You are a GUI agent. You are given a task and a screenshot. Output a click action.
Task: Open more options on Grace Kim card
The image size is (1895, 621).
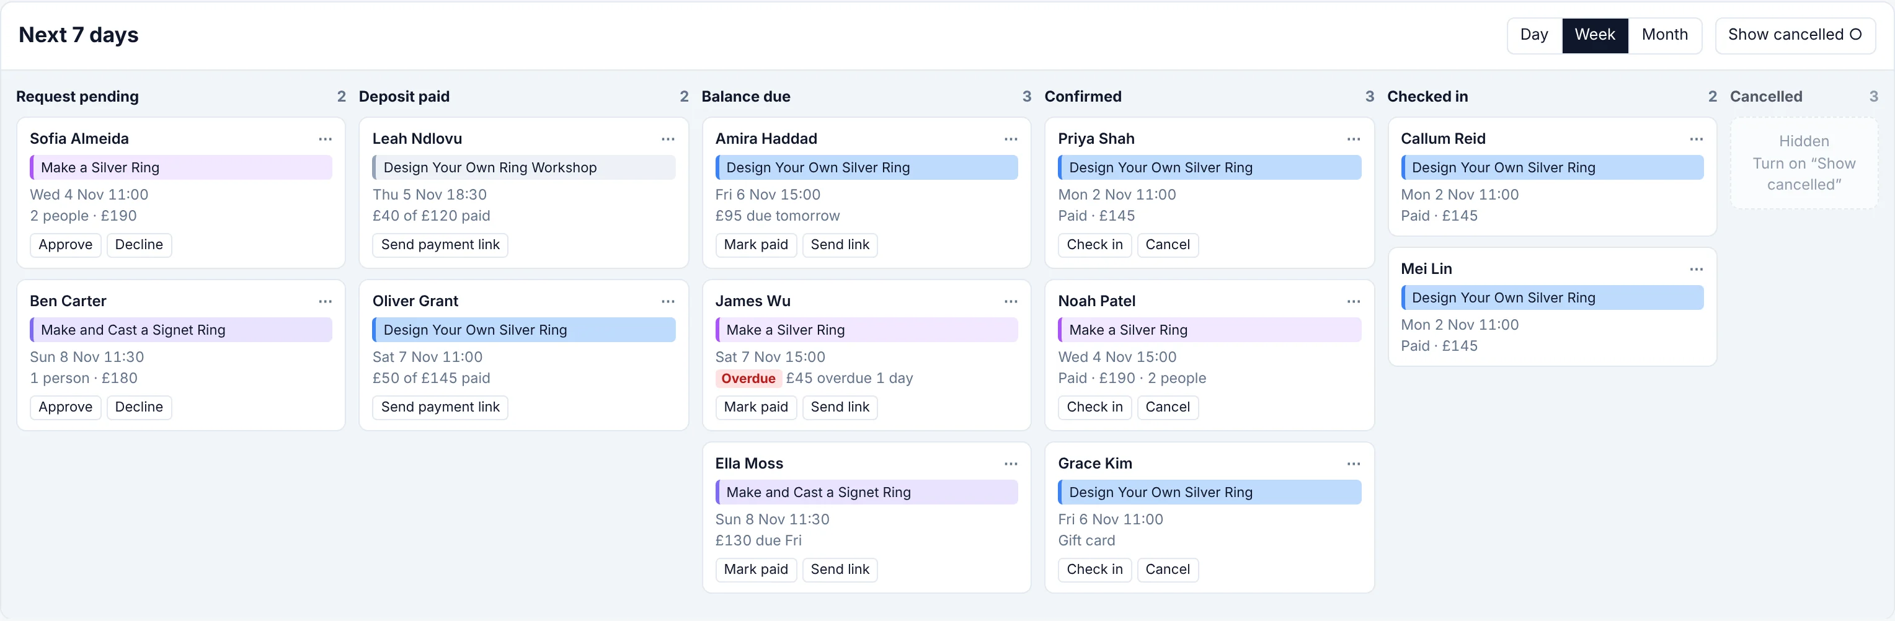click(1354, 464)
